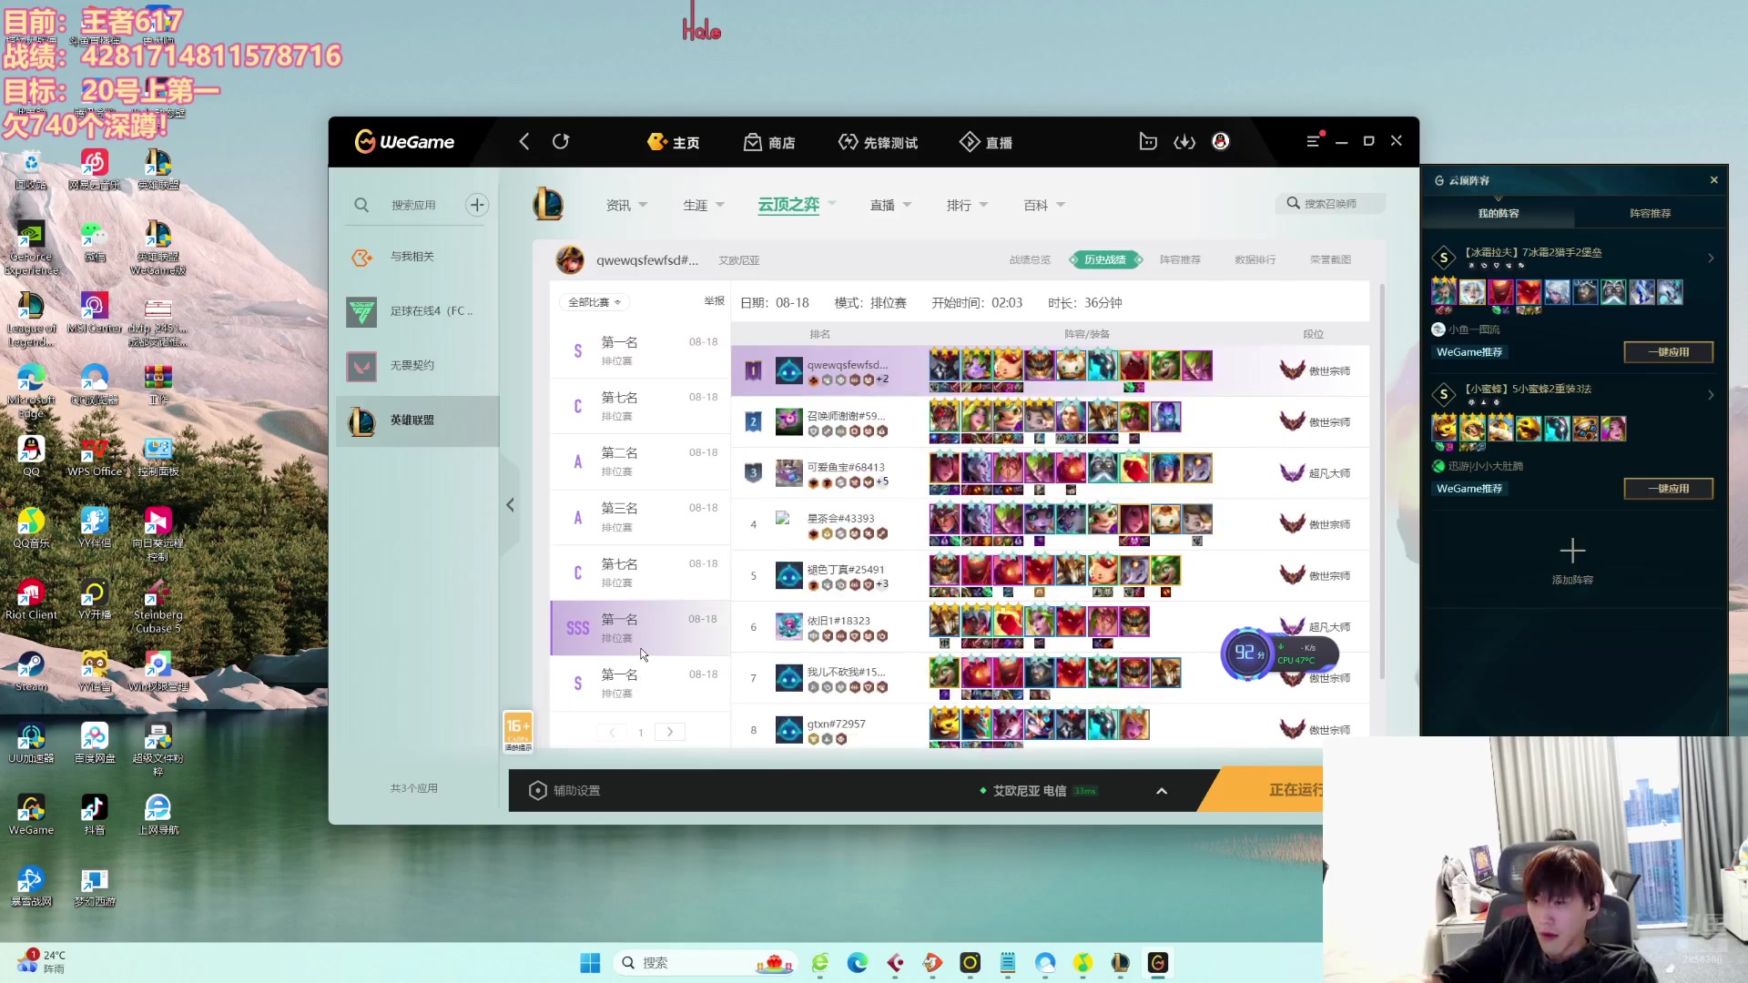This screenshot has width=1748, height=983.
Task: Click the League of Legends logo icon
Action: (548, 204)
